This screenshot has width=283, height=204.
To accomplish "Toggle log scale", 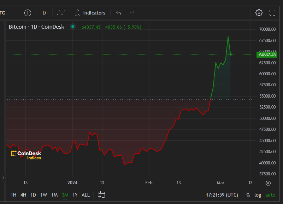I will coord(258,195).
